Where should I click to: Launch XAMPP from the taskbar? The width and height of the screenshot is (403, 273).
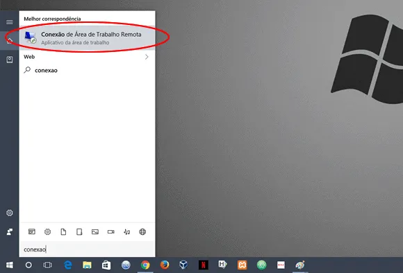pos(242,265)
